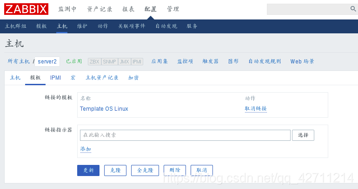
Task: Open the 图形 link
Action: pos(233,62)
